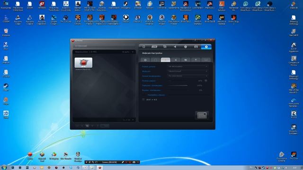Screen dimensions: 303x170
Task: Select the last settings sub-tab in the row
Action: [206, 60]
